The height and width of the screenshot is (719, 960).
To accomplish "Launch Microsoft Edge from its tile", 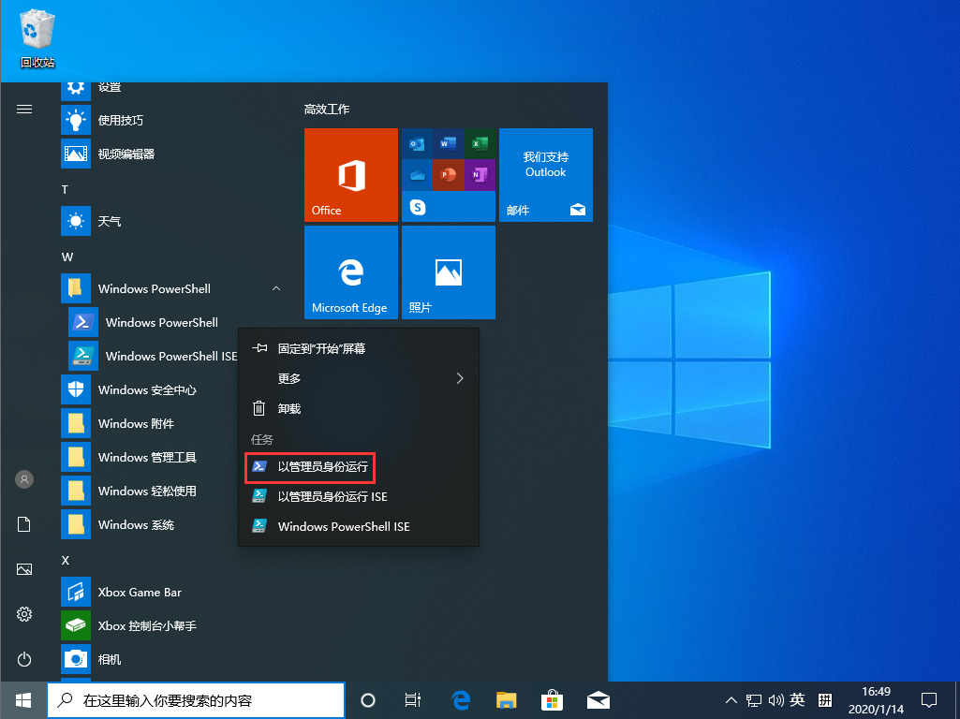I will (350, 272).
